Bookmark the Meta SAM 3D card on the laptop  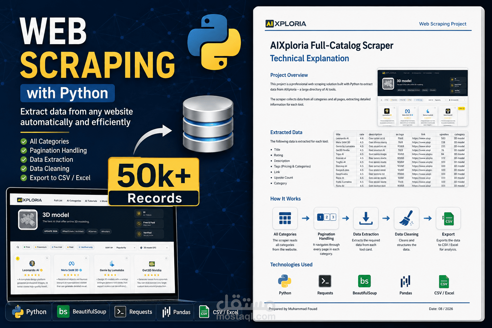pyautogui.click(x=86, y=258)
